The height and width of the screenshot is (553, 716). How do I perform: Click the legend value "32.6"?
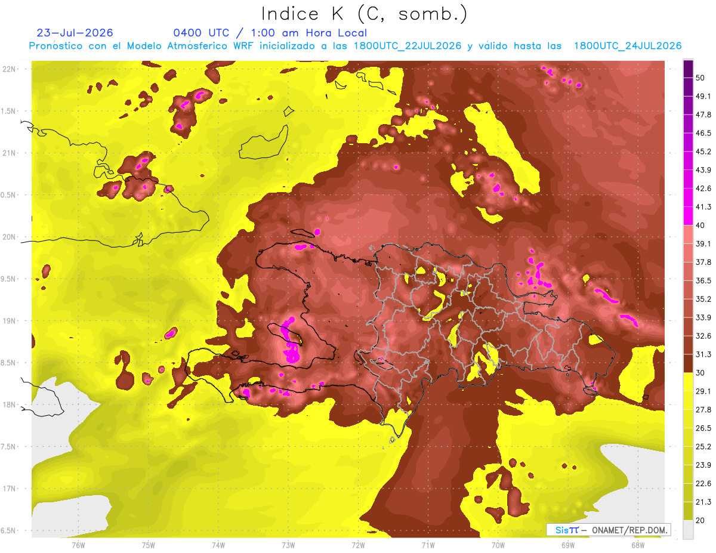703,336
